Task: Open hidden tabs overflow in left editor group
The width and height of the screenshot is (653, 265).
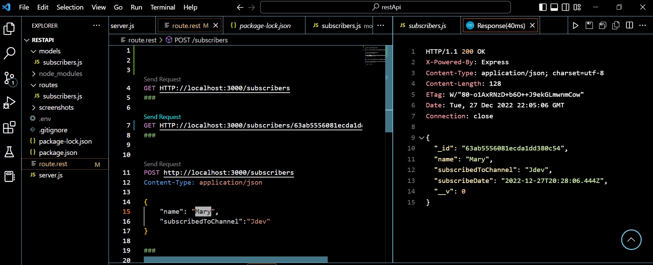Action: [381, 25]
